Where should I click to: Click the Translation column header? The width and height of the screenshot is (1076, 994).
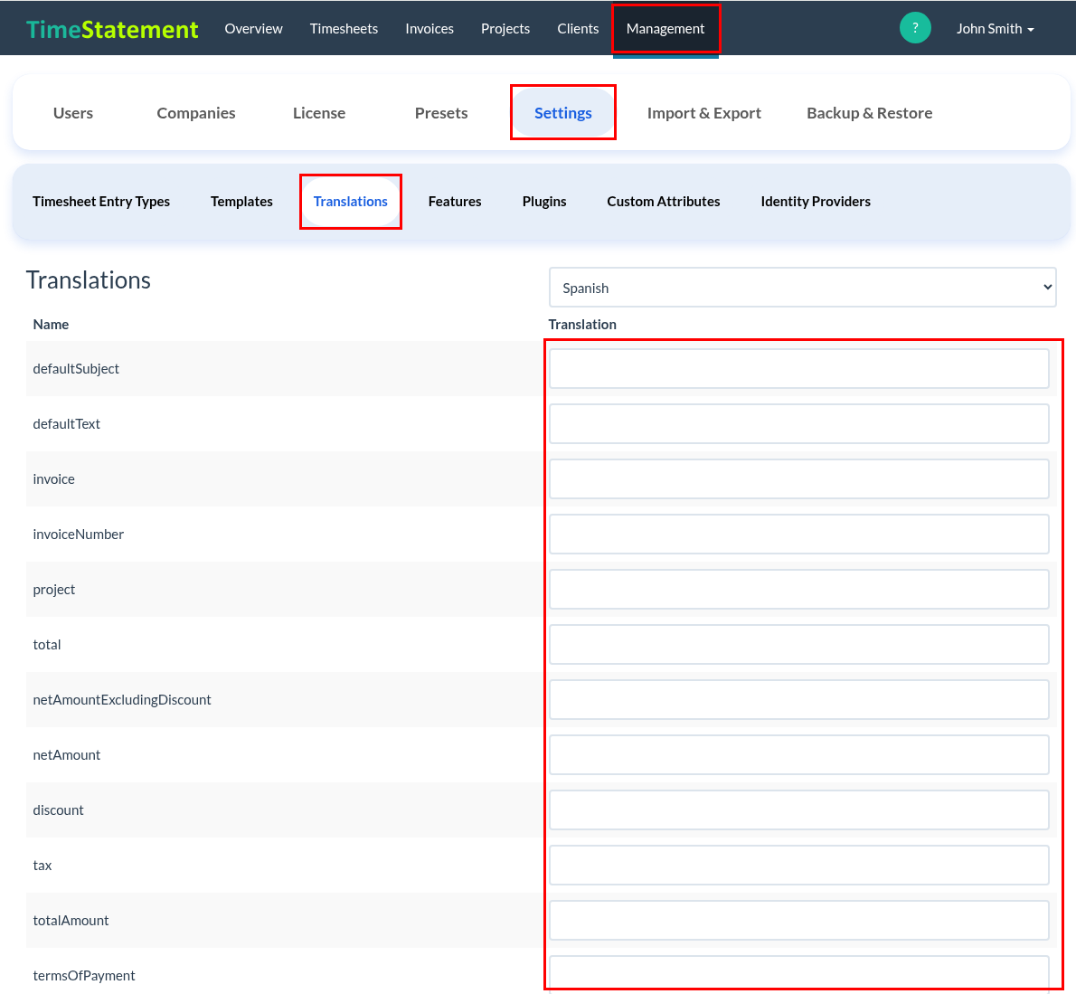coord(582,324)
